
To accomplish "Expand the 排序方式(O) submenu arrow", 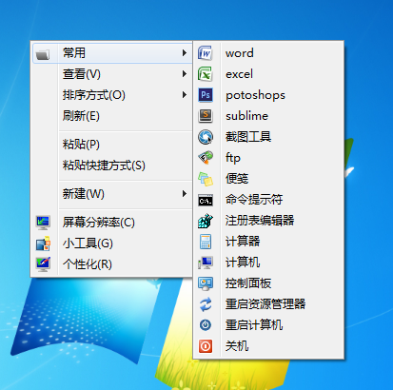I will coord(184,95).
